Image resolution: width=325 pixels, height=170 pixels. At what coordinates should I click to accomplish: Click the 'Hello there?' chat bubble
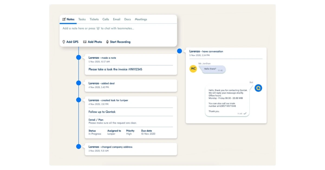[x=213, y=69]
